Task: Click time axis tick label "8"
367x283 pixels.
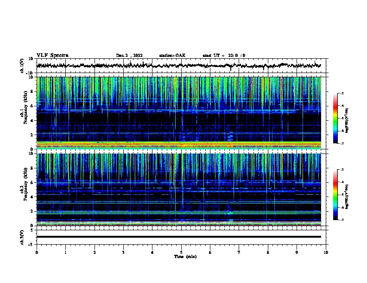Action: click(x=268, y=252)
